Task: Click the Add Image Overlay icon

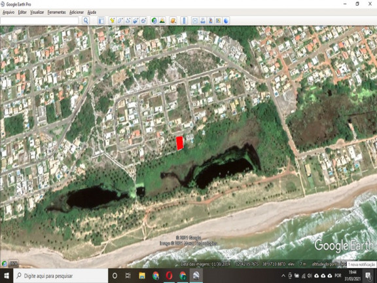Action: coord(135,21)
